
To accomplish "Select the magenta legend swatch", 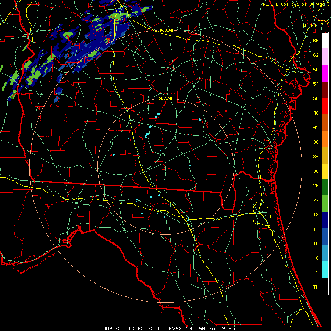I will (325, 73).
